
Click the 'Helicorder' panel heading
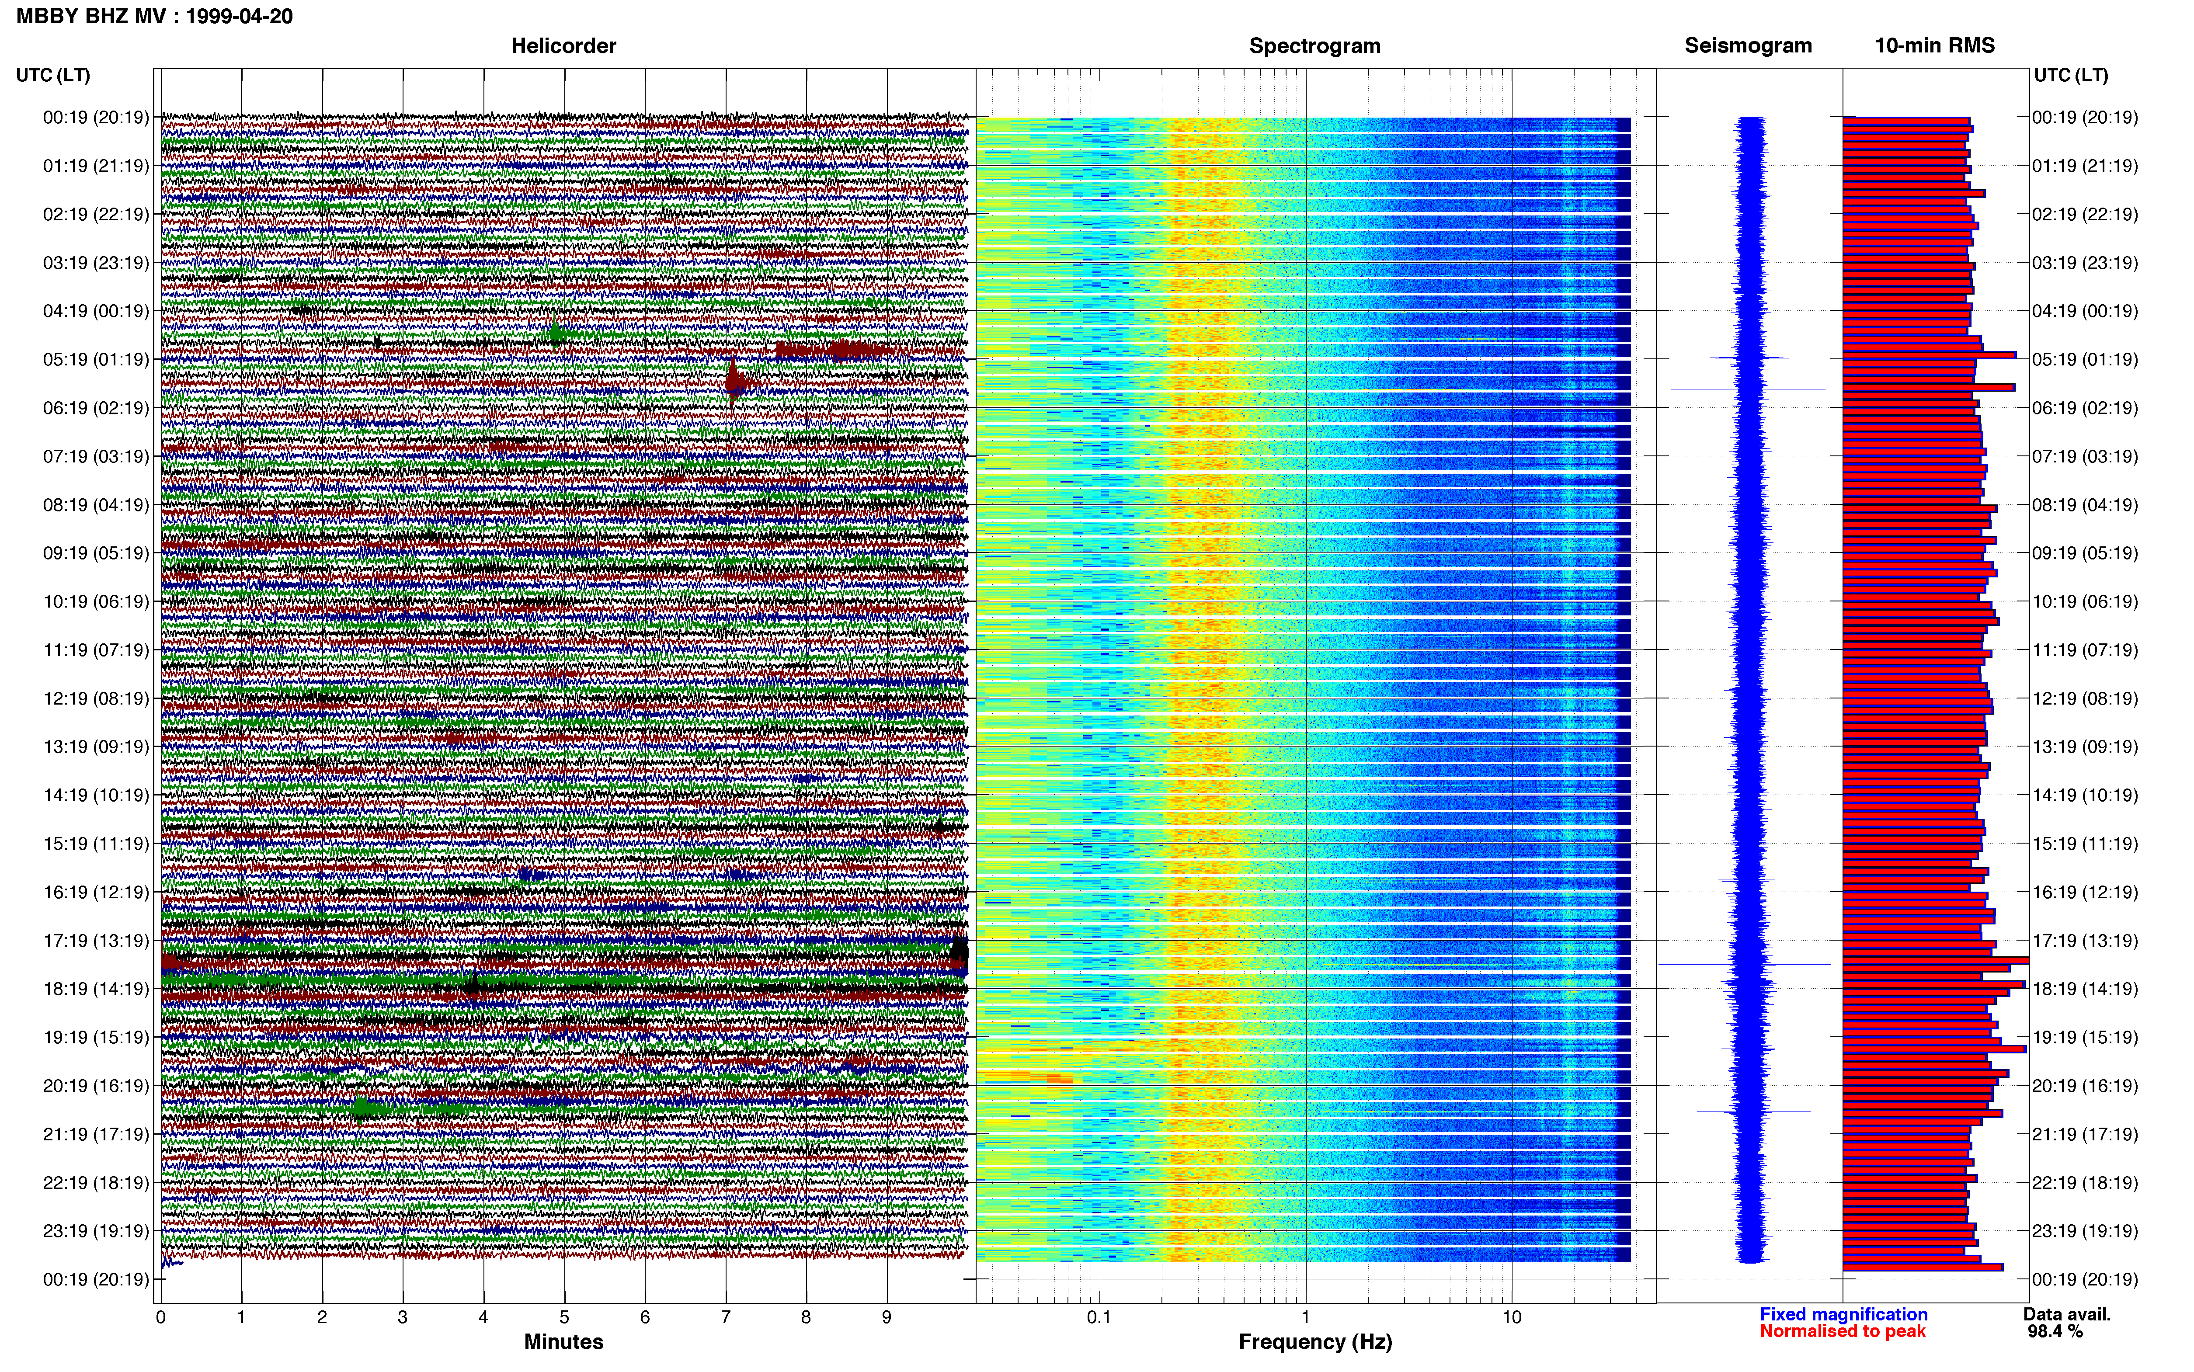[563, 45]
